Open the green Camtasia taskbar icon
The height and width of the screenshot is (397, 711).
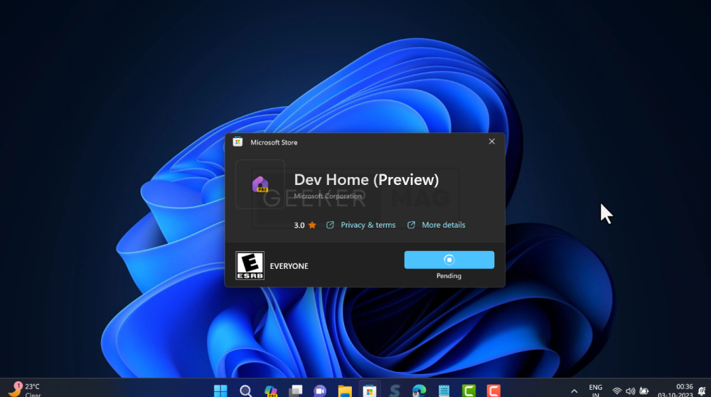pos(469,391)
